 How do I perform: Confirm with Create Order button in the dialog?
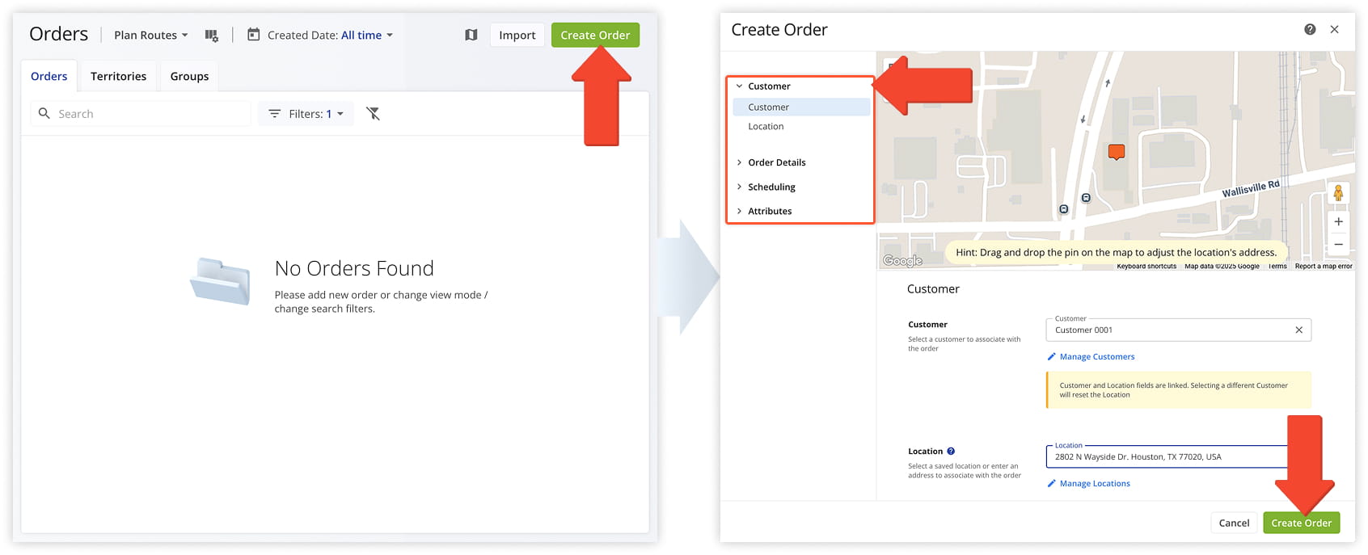pos(1301,523)
